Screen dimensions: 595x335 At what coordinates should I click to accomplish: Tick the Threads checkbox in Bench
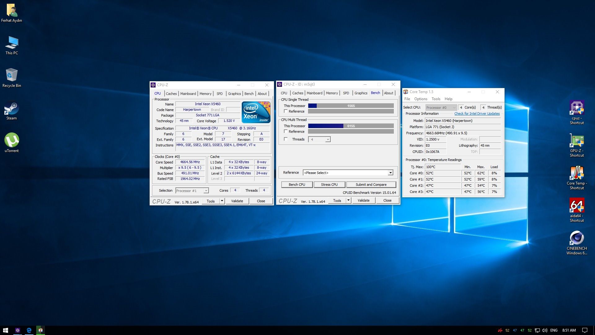[x=286, y=139]
